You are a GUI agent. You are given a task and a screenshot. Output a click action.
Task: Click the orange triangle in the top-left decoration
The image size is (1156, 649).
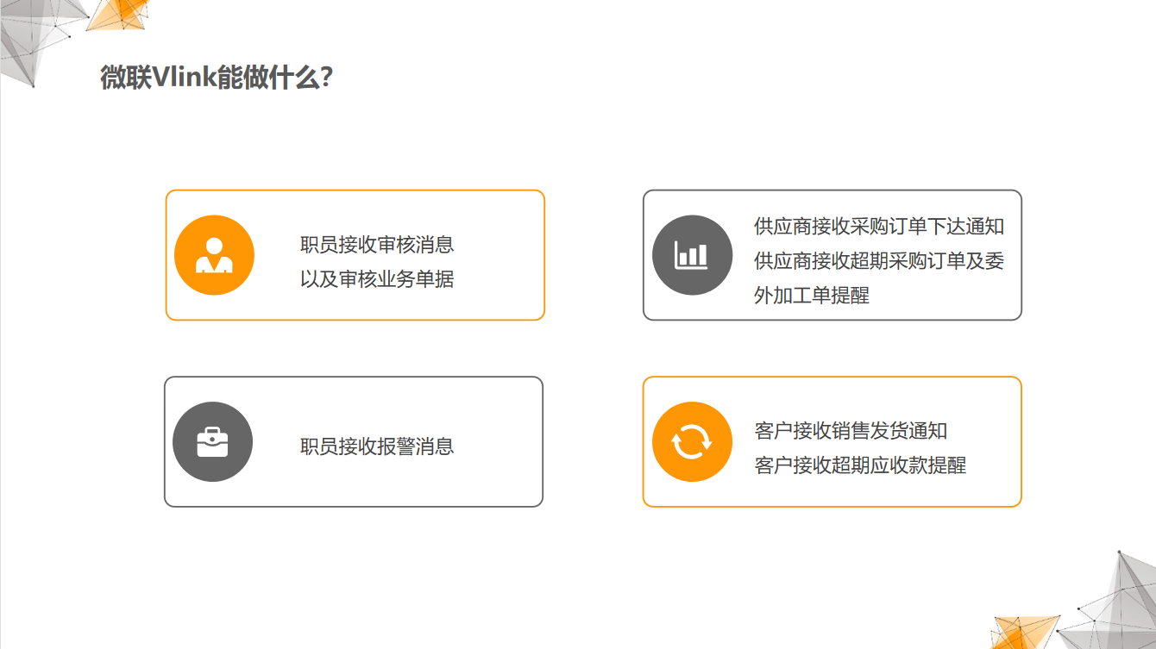(119, 14)
